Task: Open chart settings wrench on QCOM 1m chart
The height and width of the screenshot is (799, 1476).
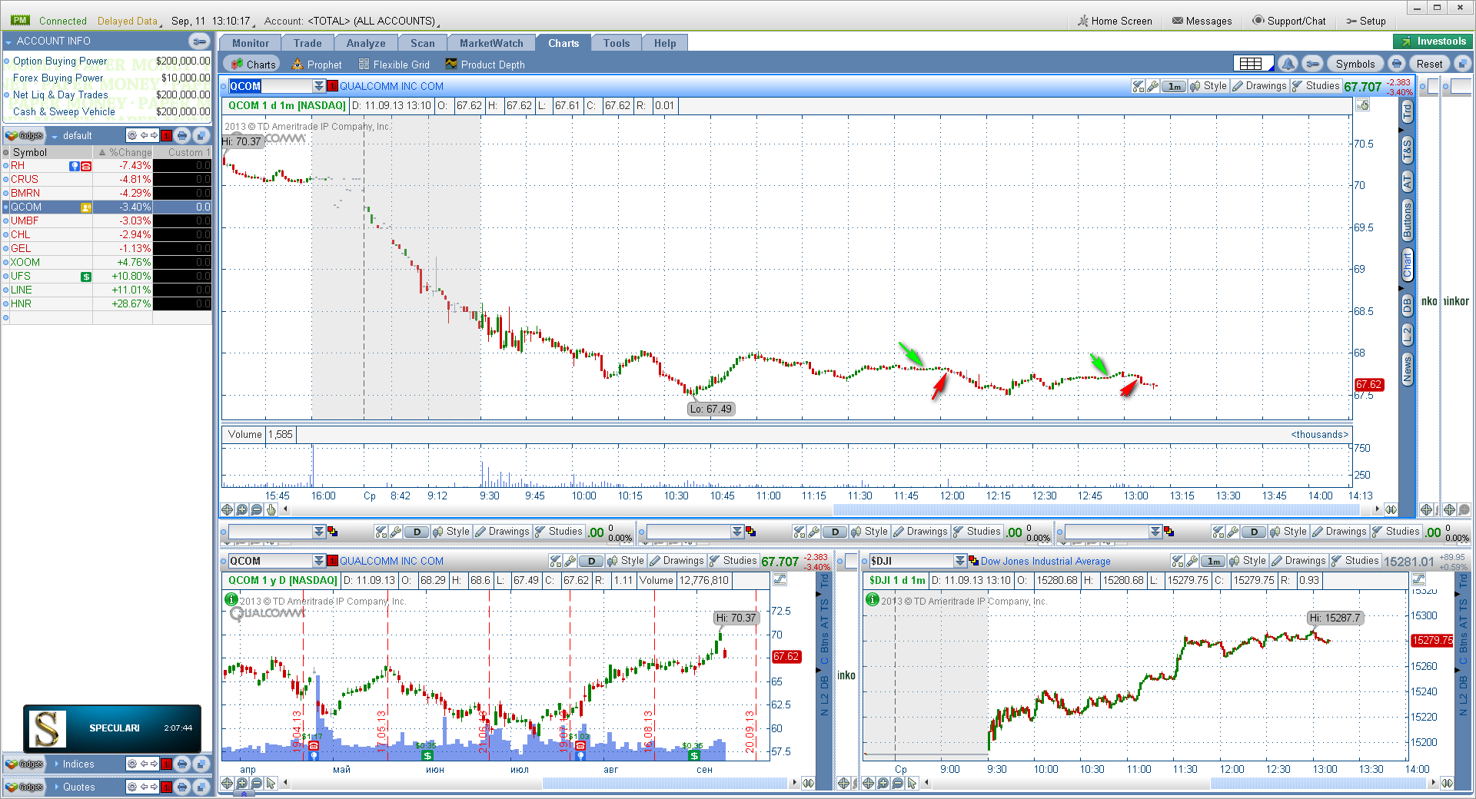Action: pos(1152,86)
